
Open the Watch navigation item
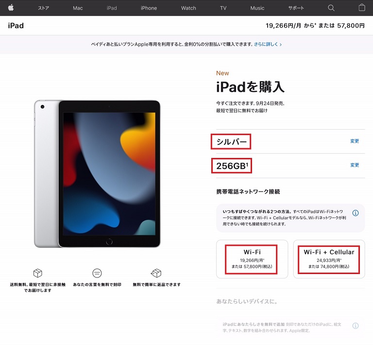188,8
